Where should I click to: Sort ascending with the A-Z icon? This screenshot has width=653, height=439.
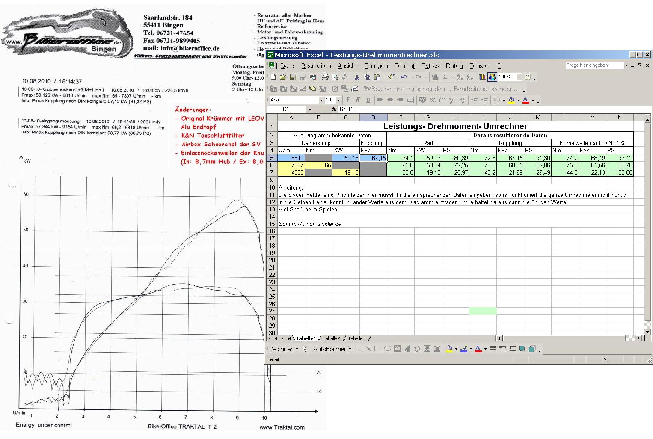(x=460, y=77)
